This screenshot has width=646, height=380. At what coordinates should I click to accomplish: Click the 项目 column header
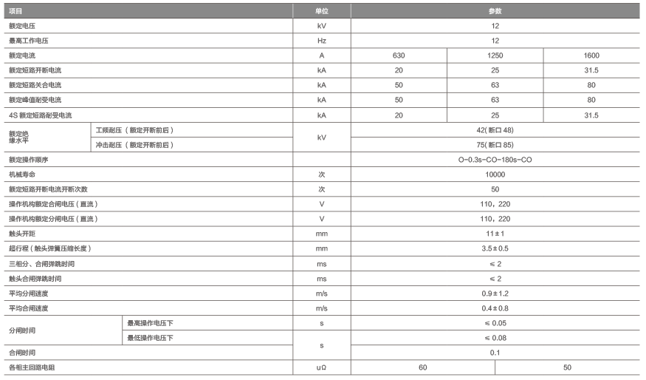[16, 11]
